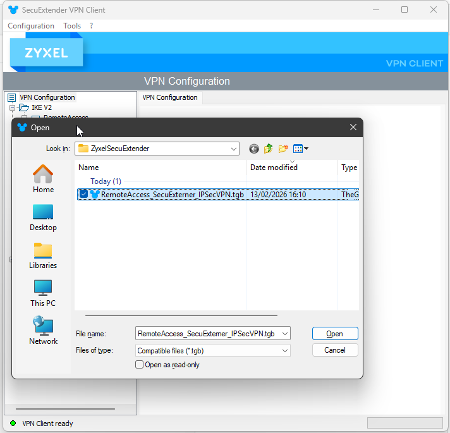Image resolution: width=450 pixels, height=433 pixels.
Task: Collapse the IKE V2 tree node
Action: click(12, 107)
